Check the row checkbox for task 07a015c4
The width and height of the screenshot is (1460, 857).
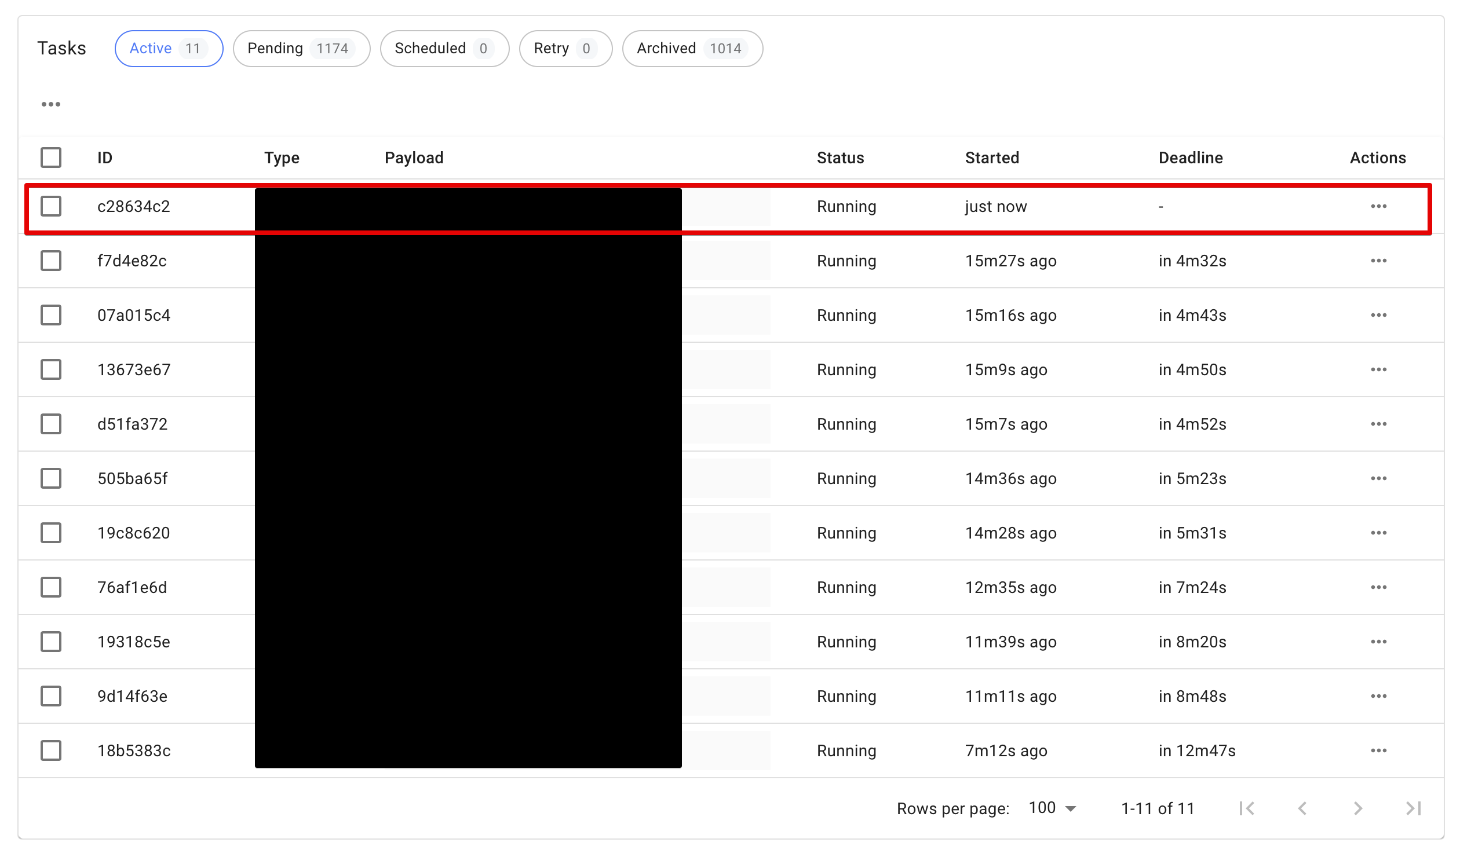point(51,315)
